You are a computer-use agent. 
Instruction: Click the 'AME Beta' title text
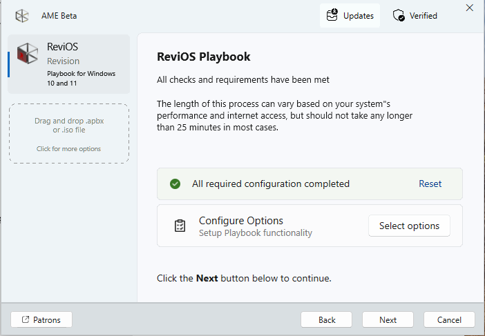(x=59, y=16)
